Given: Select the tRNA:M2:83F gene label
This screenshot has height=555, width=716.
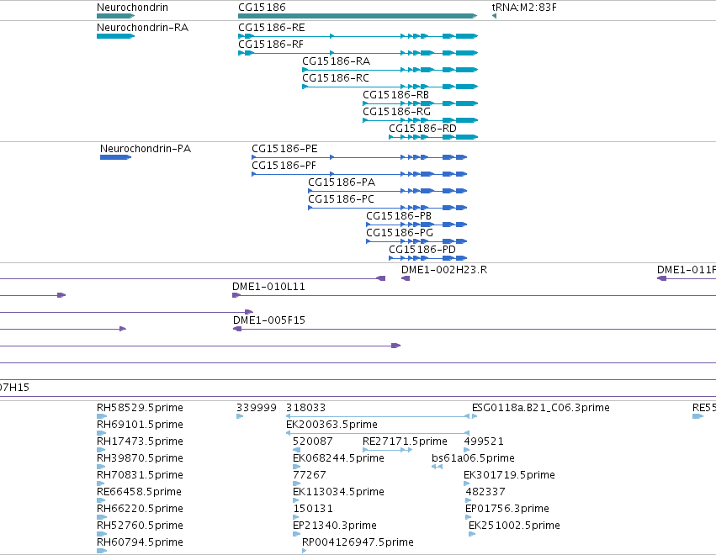Looking at the screenshot, I should [x=524, y=8].
